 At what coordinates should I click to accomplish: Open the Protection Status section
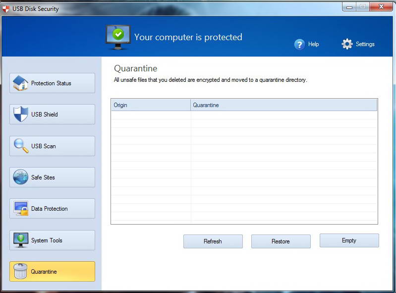(52, 83)
